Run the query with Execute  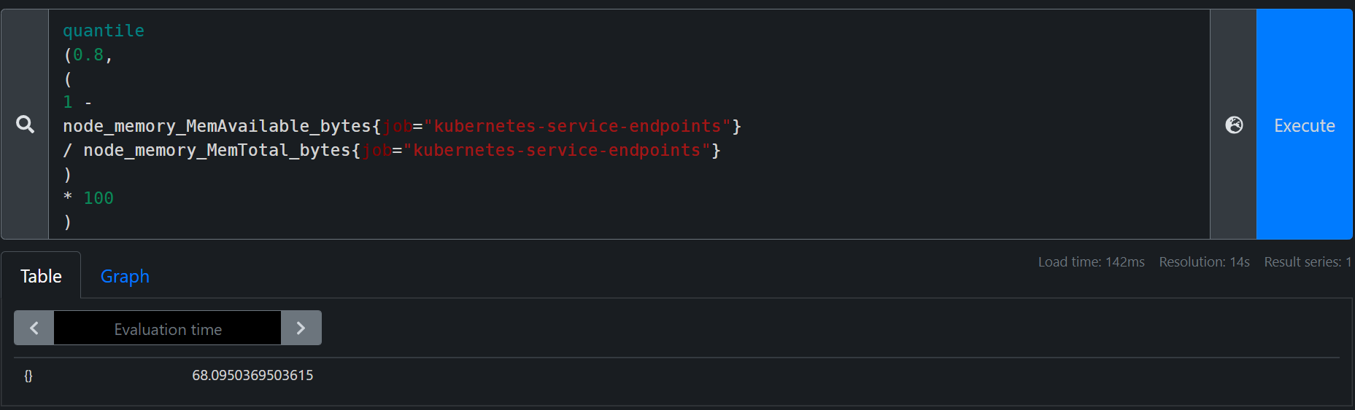(1304, 125)
